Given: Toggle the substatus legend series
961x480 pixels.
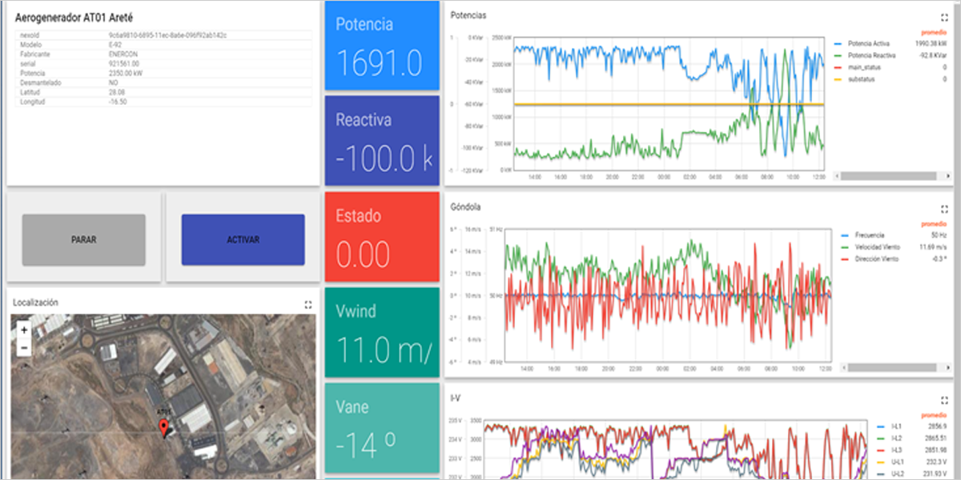Looking at the screenshot, I should 860,79.
